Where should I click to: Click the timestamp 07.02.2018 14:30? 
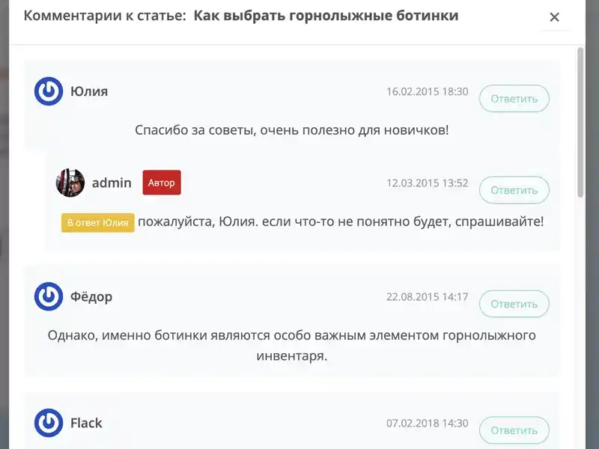[x=427, y=422]
